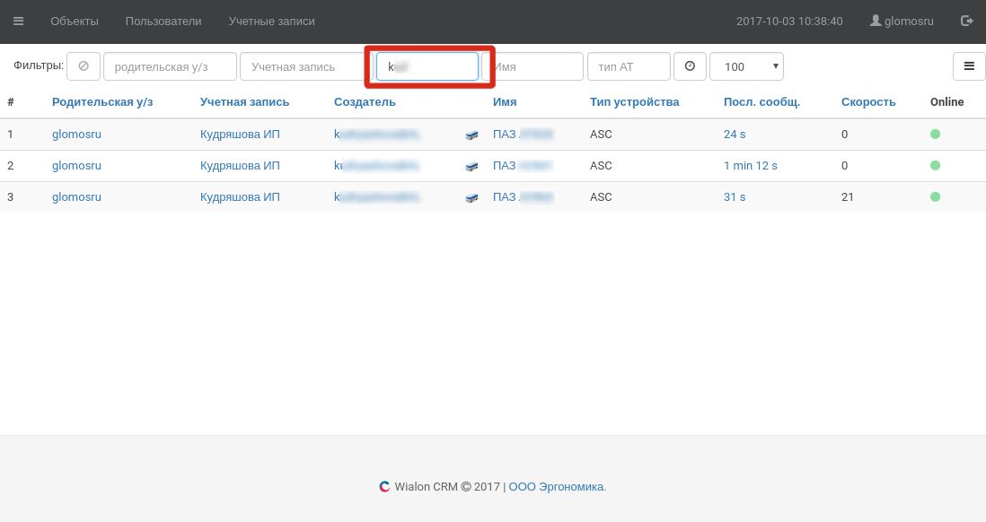
Task: Click the clock filter icon button
Action: point(690,66)
